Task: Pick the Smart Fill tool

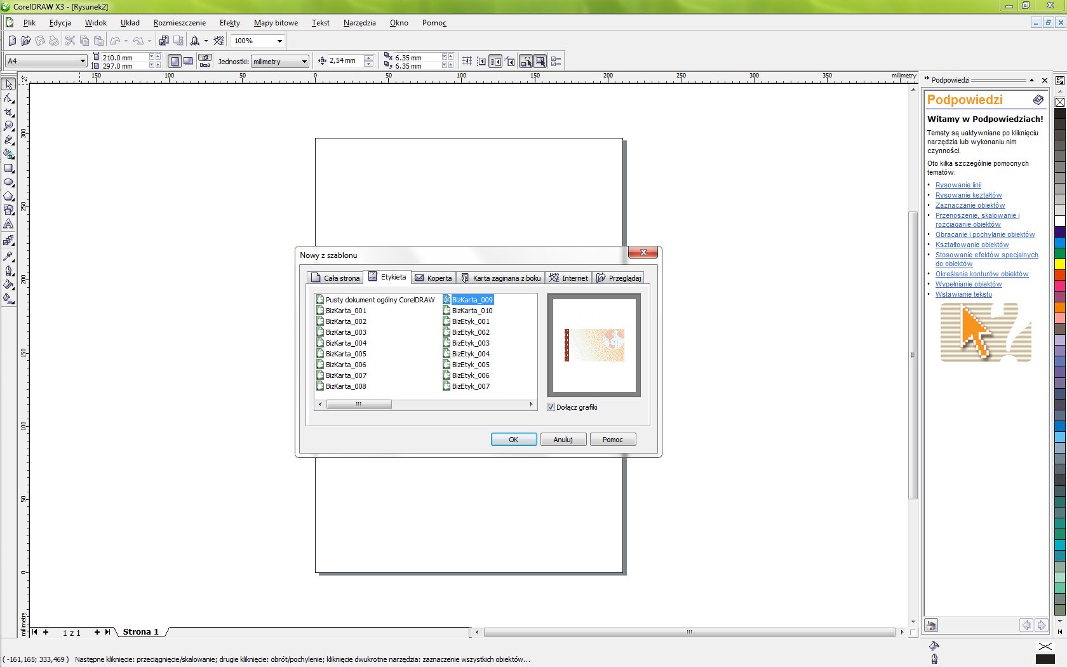Action: tap(9, 154)
